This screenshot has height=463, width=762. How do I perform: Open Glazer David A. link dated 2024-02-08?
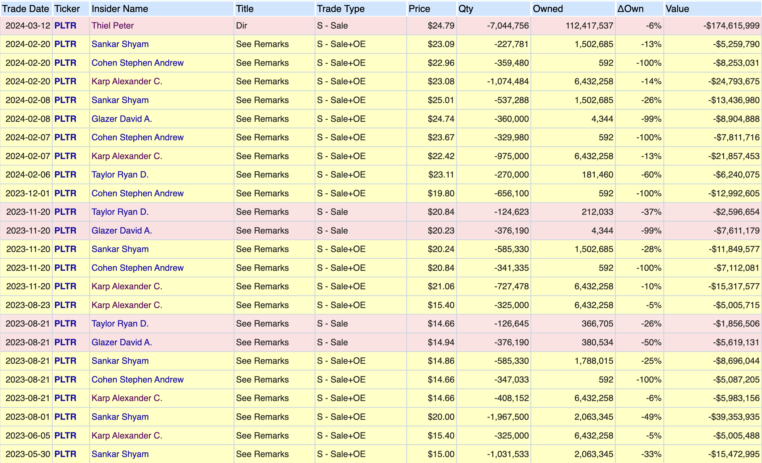(122, 119)
